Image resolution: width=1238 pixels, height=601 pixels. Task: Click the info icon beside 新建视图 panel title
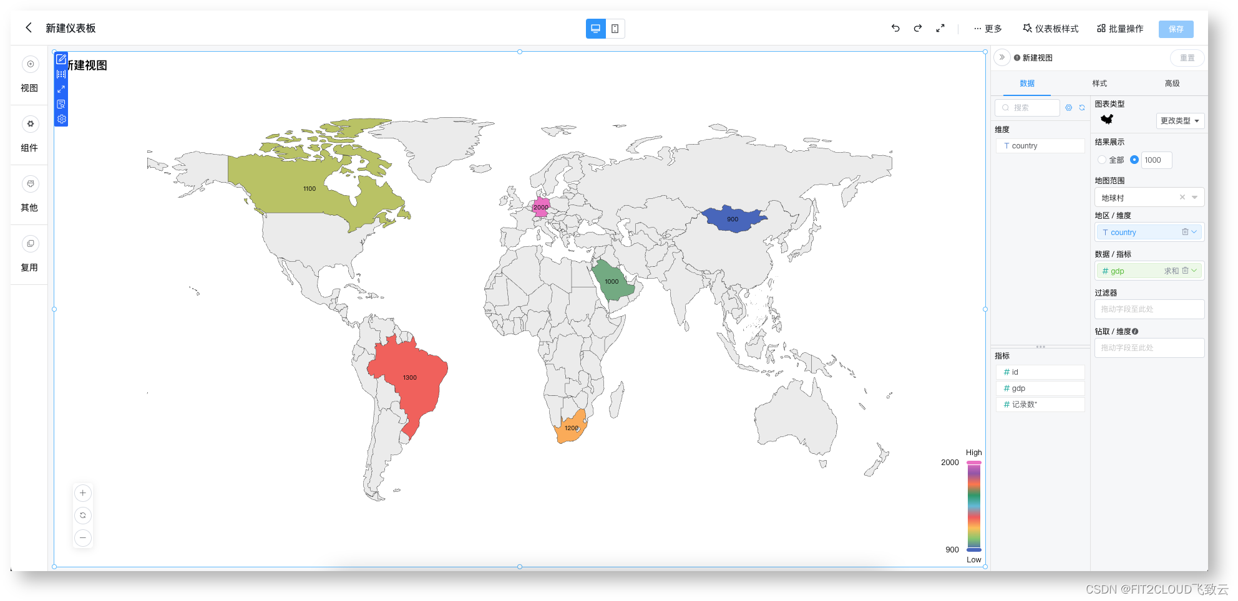[x=1017, y=58]
